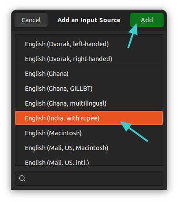The width and height of the screenshot is (178, 202).
Task: Choose English (Macintosh) layout
Action: tap(89, 133)
